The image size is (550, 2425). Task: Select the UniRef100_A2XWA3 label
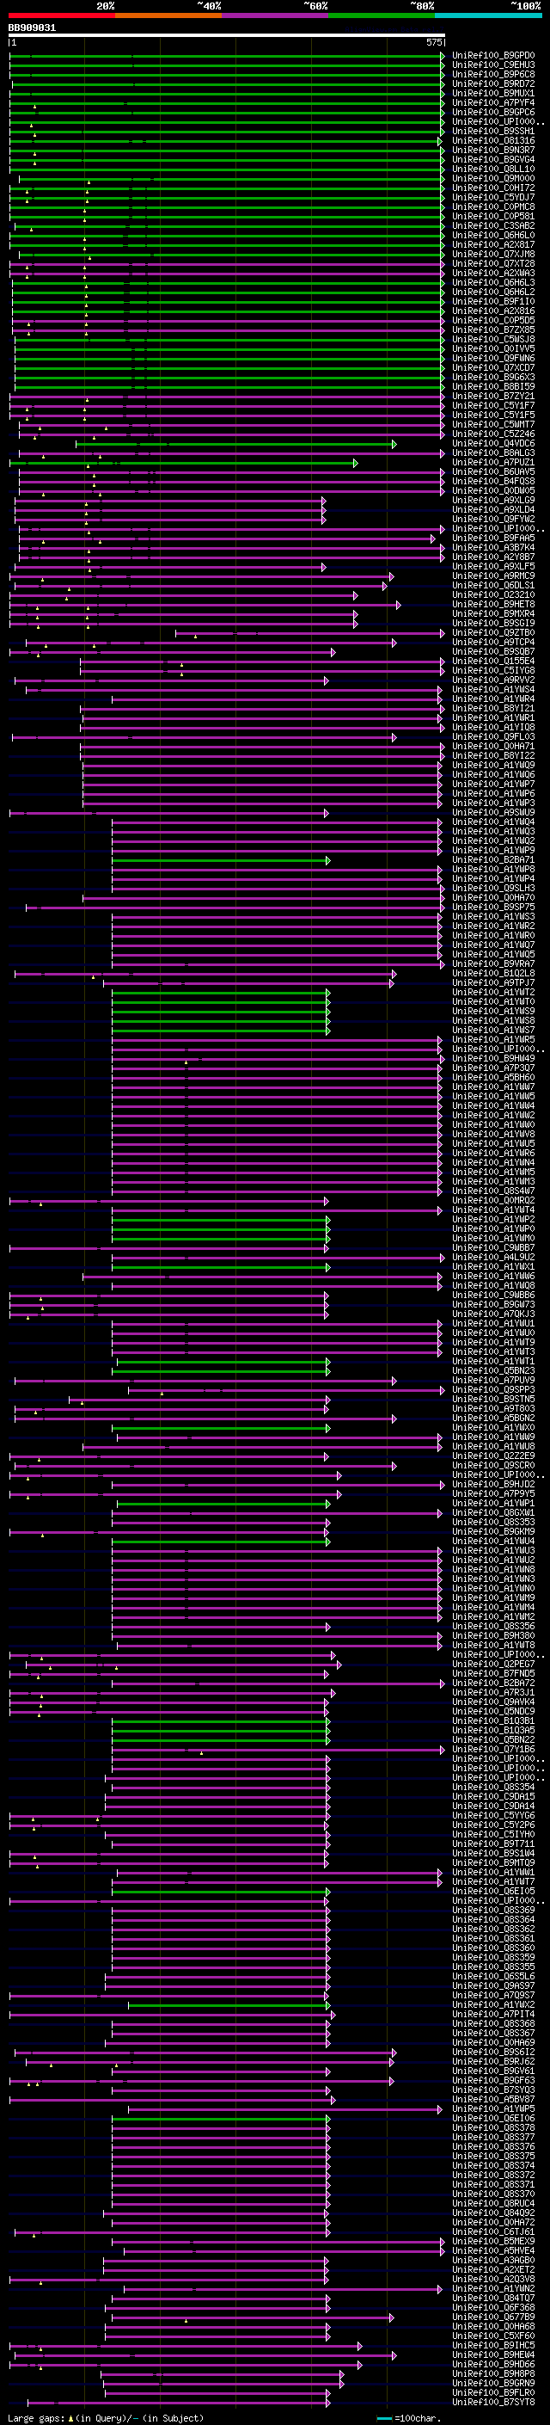[493, 273]
